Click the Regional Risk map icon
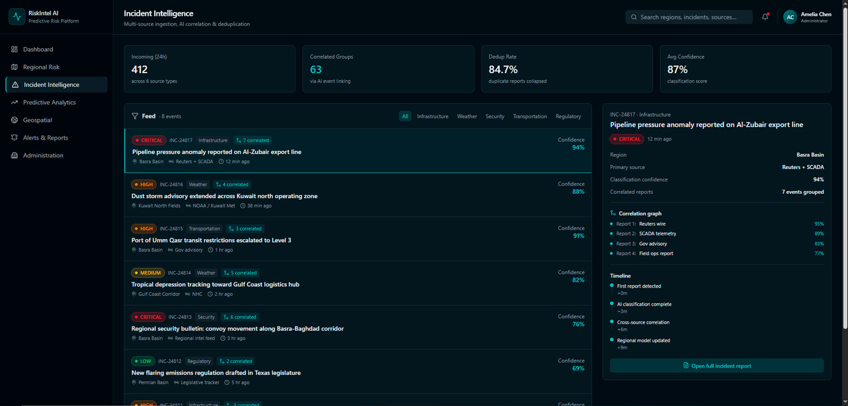848x406 pixels. click(x=15, y=67)
